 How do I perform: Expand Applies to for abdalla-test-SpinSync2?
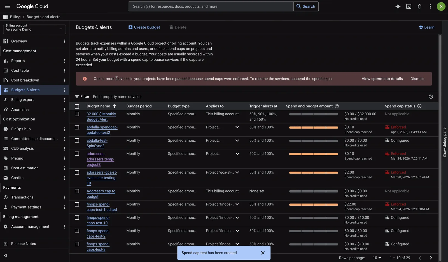click(x=237, y=141)
